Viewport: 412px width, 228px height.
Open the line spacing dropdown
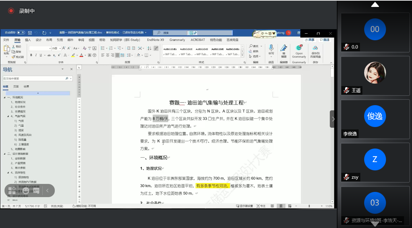(x=133, y=55)
